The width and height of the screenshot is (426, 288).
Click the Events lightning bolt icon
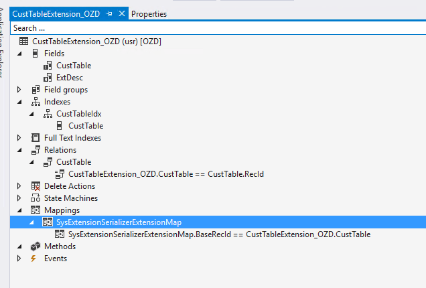(x=35, y=259)
